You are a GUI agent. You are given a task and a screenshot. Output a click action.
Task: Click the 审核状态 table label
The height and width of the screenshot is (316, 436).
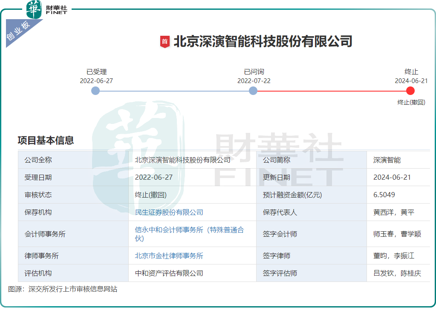[38, 195]
